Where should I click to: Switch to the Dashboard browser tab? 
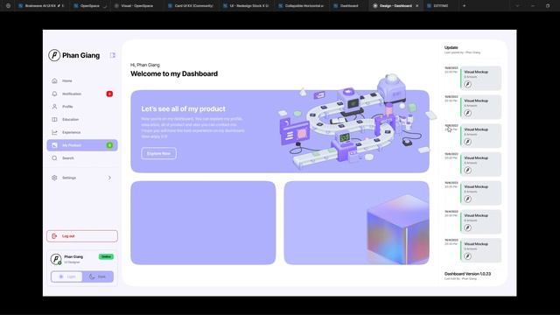tap(349, 6)
